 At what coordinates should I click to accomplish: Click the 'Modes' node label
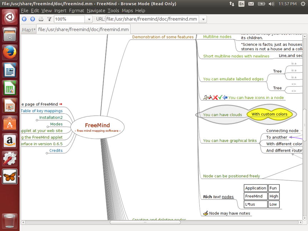click(x=56, y=124)
